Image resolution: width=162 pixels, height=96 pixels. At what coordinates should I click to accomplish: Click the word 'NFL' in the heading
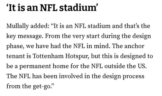click(49, 8)
